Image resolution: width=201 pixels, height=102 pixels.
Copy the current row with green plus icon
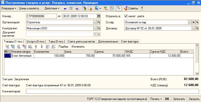[x=13, y=47]
